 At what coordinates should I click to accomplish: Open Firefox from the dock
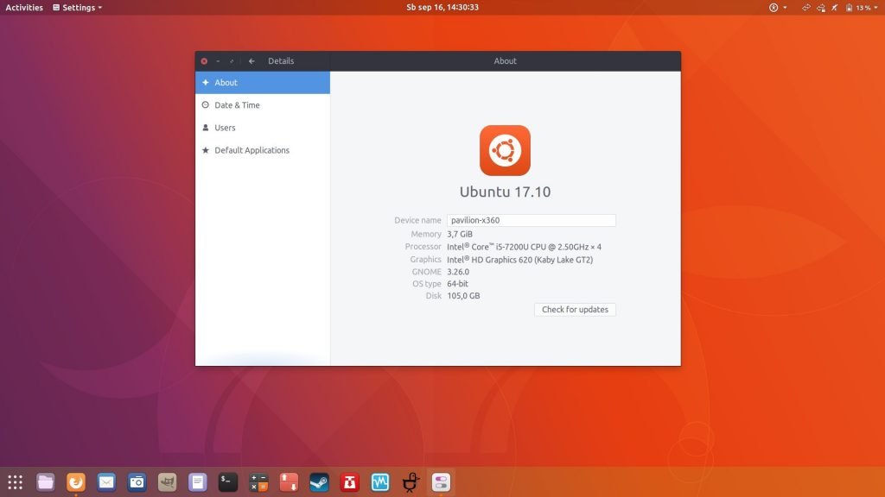(x=76, y=481)
